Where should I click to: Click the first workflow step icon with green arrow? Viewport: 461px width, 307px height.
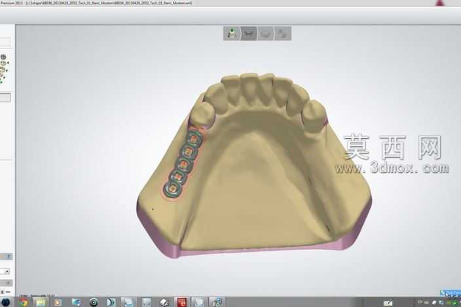click(232, 33)
